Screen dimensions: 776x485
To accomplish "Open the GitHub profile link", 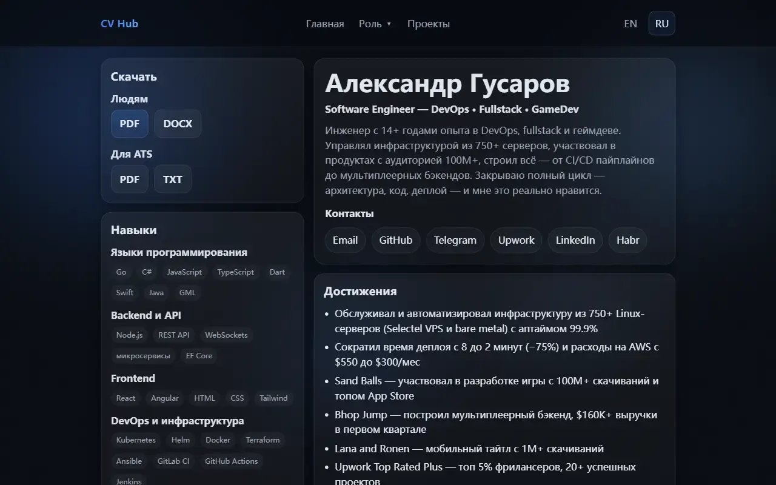I will click(396, 240).
